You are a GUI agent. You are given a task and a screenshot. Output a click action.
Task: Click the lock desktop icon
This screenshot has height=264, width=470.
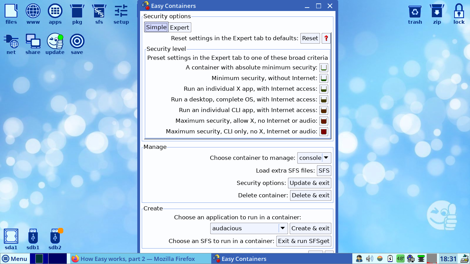459,14
